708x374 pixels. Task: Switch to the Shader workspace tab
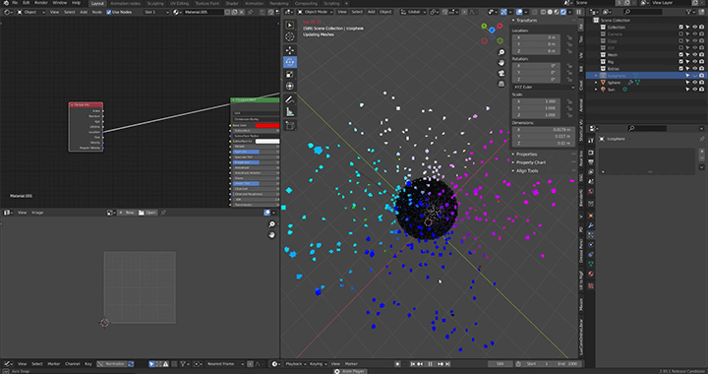click(232, 3)
